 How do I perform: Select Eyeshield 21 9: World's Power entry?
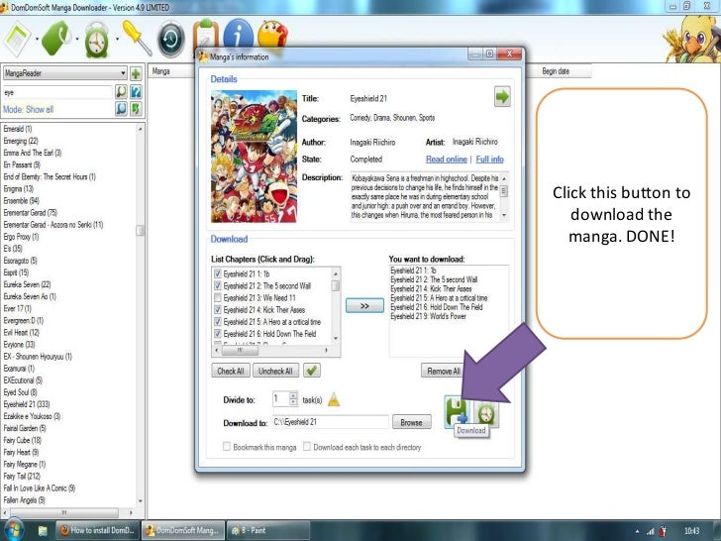(428, 316)
